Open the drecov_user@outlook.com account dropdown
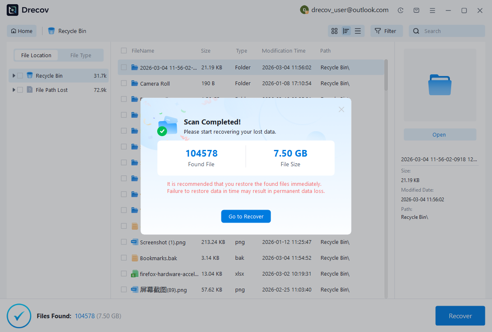The height and width of the screenshot is (332, 492). [344, 10]
